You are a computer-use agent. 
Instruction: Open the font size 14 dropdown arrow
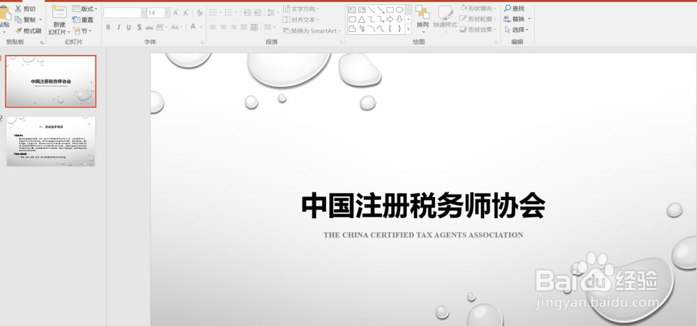[167, 13]
